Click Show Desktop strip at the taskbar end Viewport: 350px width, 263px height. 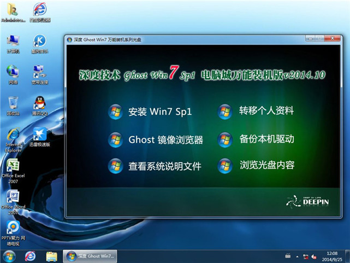click(x=347, y=256)
